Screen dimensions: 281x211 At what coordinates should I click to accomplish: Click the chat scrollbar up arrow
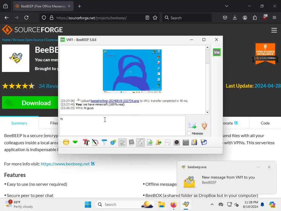point(207,47)
